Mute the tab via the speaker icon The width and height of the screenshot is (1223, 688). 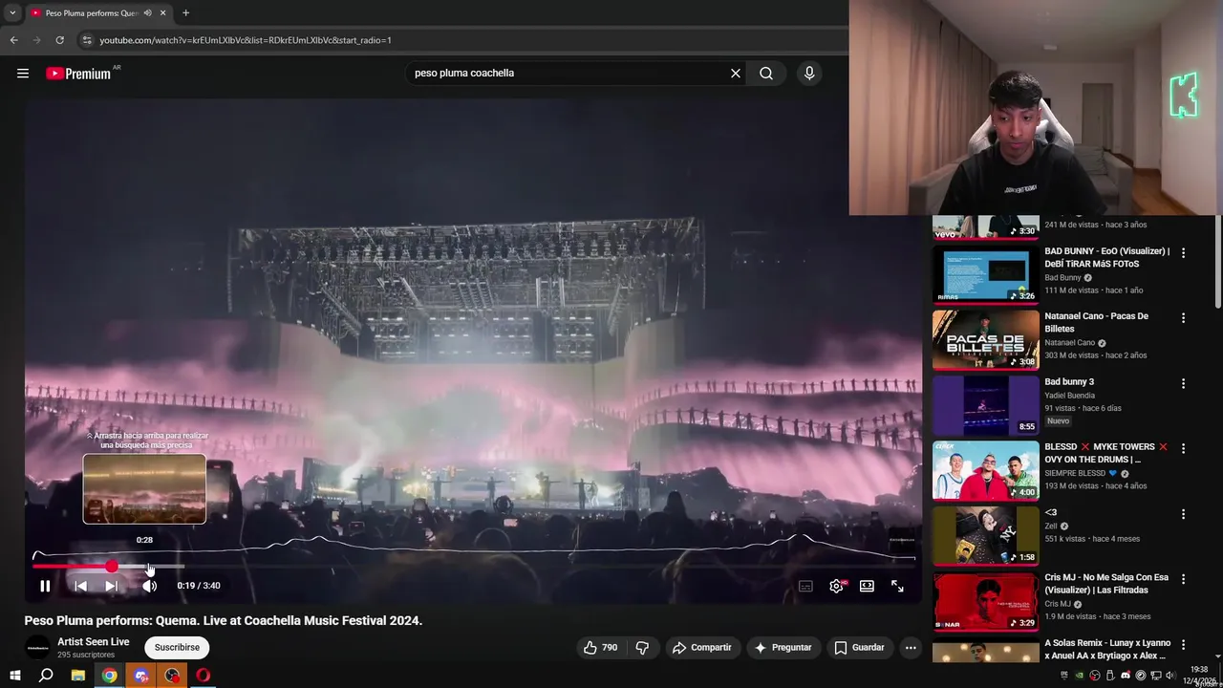147,13
